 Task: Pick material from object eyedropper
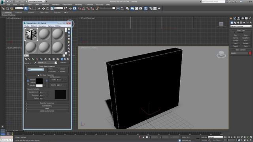pos(35,63)
